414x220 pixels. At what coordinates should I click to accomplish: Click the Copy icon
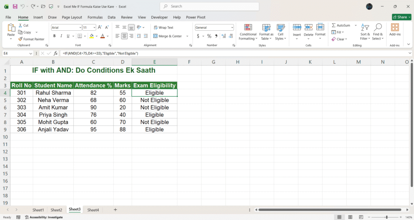[x=20, y=32]
